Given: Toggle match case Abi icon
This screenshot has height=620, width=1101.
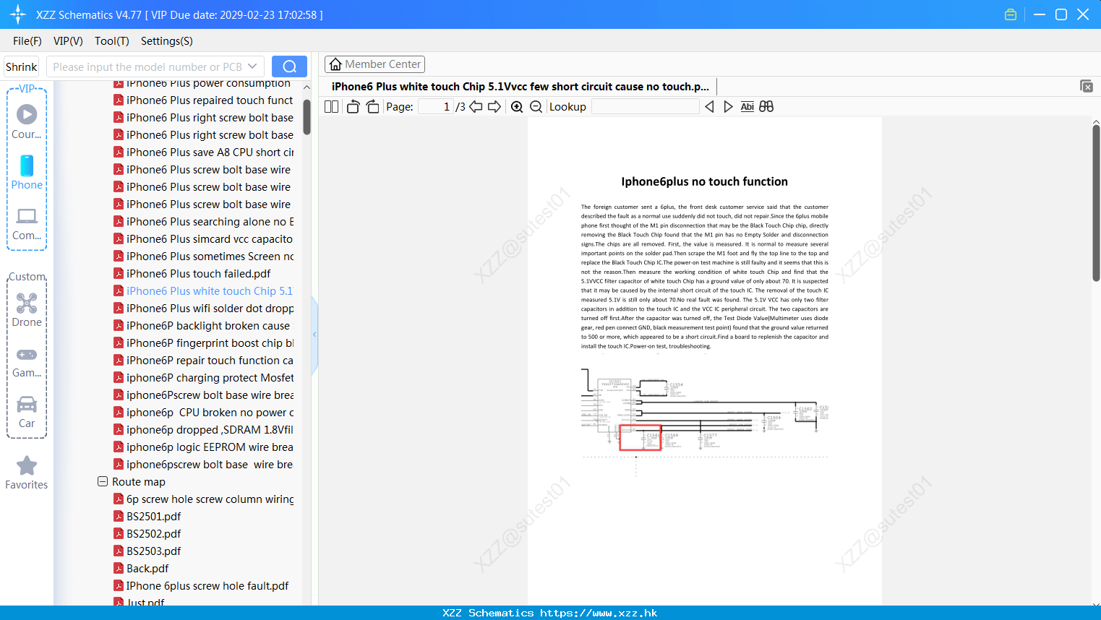Looking at the screenshot, I should tap(747, 107).
